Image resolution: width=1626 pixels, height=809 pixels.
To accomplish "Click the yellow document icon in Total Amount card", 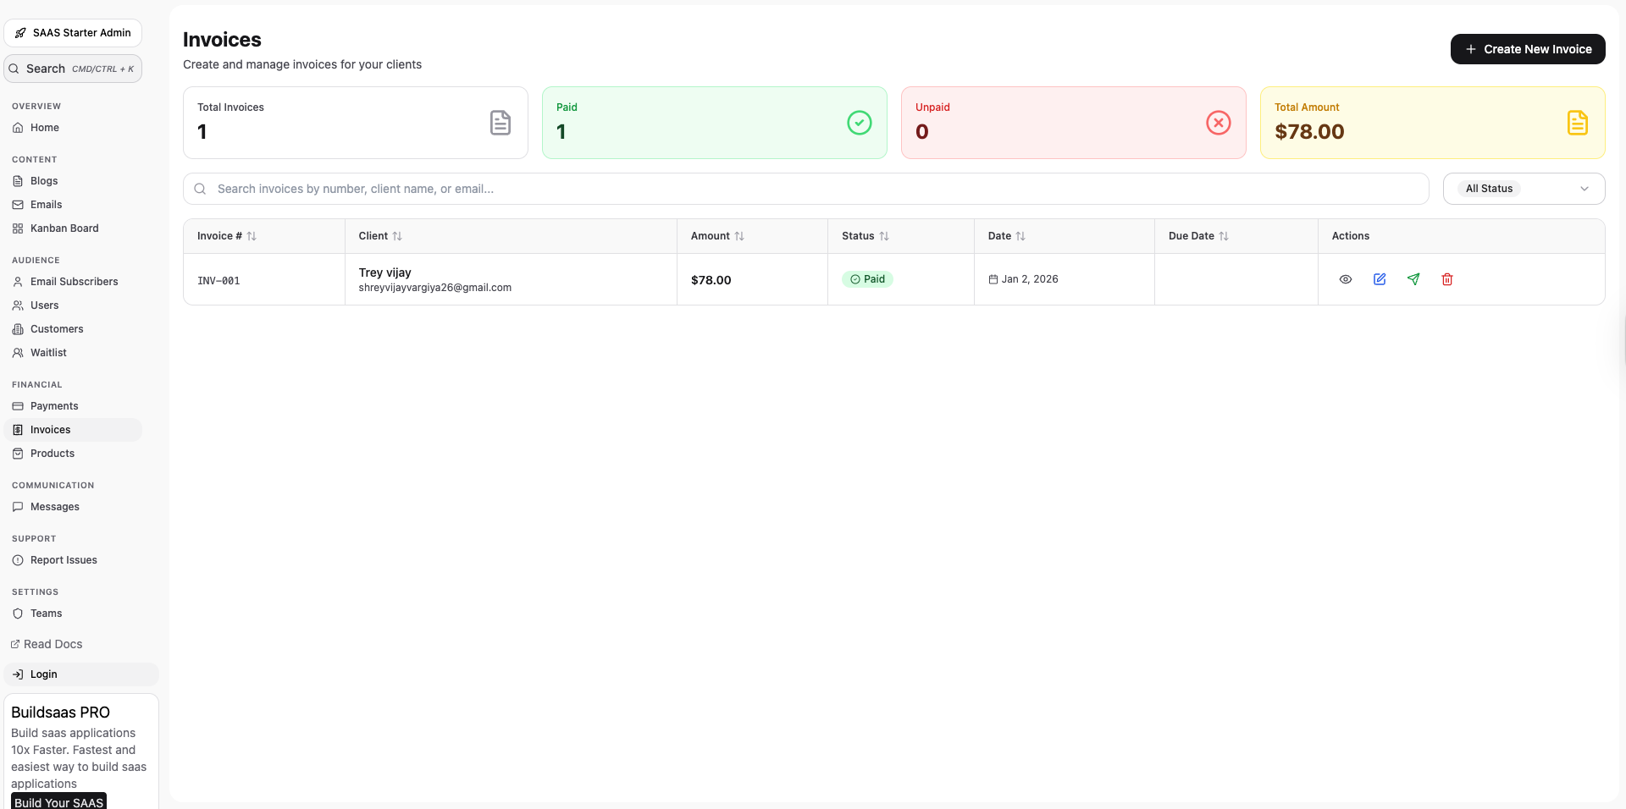I will point(1578,123).
